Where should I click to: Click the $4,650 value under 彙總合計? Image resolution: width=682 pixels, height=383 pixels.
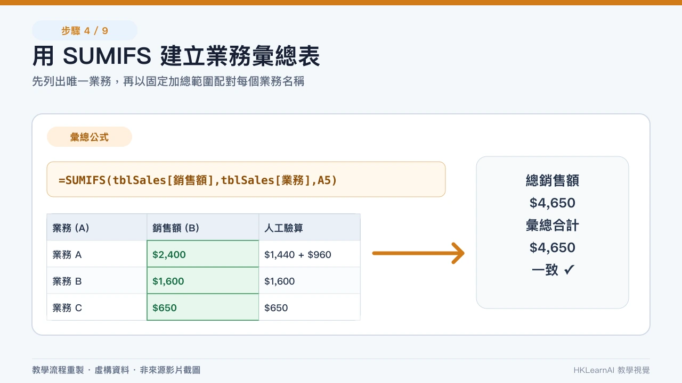click(x=553, y=247)
